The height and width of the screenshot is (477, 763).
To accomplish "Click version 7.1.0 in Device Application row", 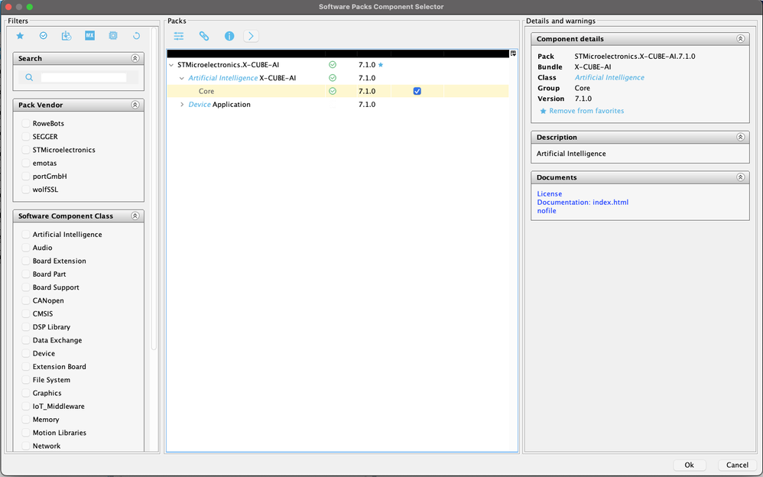I will pos(367,105).
